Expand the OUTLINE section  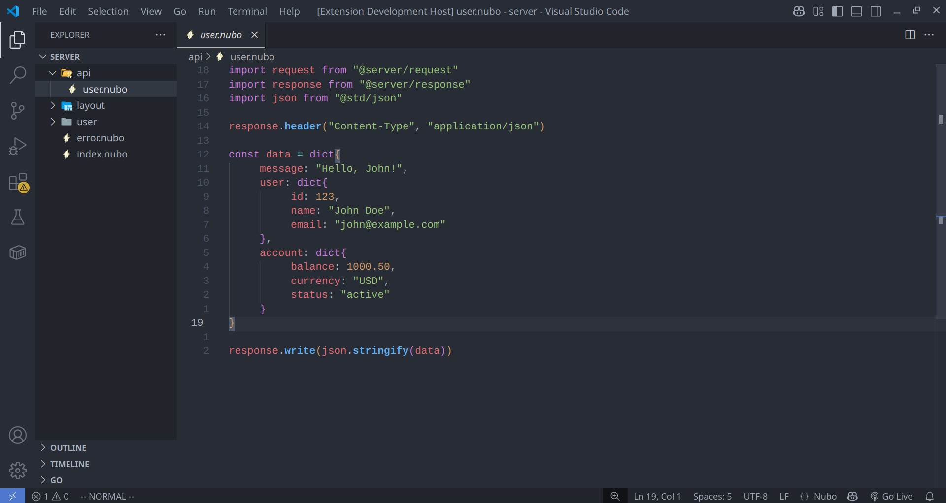pyautogui.click(x=68, y=448)
